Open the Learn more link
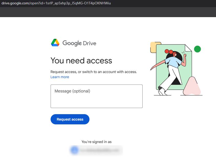This screenshot has width=216, height=166. (60, 77)
